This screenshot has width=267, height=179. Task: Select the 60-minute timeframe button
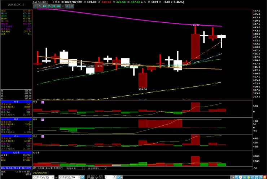[x=58, y=6]
